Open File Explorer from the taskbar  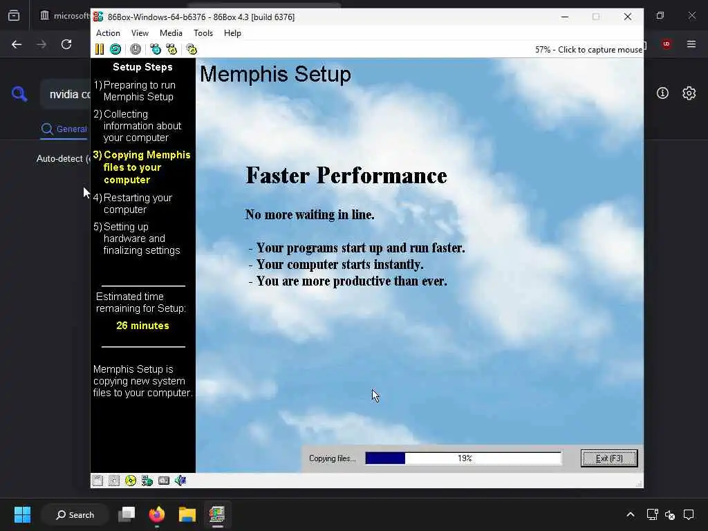(187, 514)
